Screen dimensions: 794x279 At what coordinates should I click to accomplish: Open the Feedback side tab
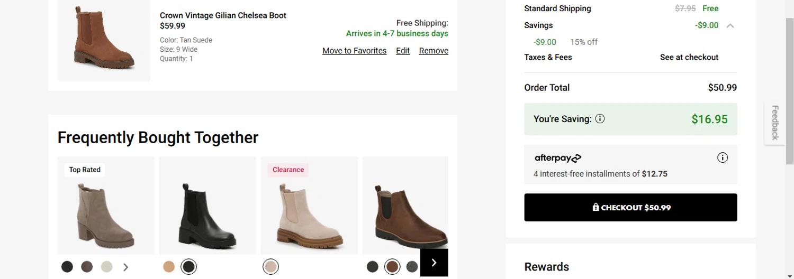coord(775,123)
